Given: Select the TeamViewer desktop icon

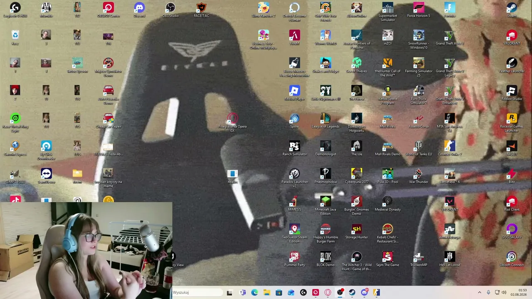Looking at the screenshot, I should pyautogui.click(x=46, y=176).
